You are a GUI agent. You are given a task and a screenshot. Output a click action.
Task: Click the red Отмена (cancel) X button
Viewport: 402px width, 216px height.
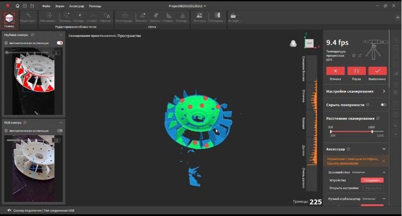point(335,71)
